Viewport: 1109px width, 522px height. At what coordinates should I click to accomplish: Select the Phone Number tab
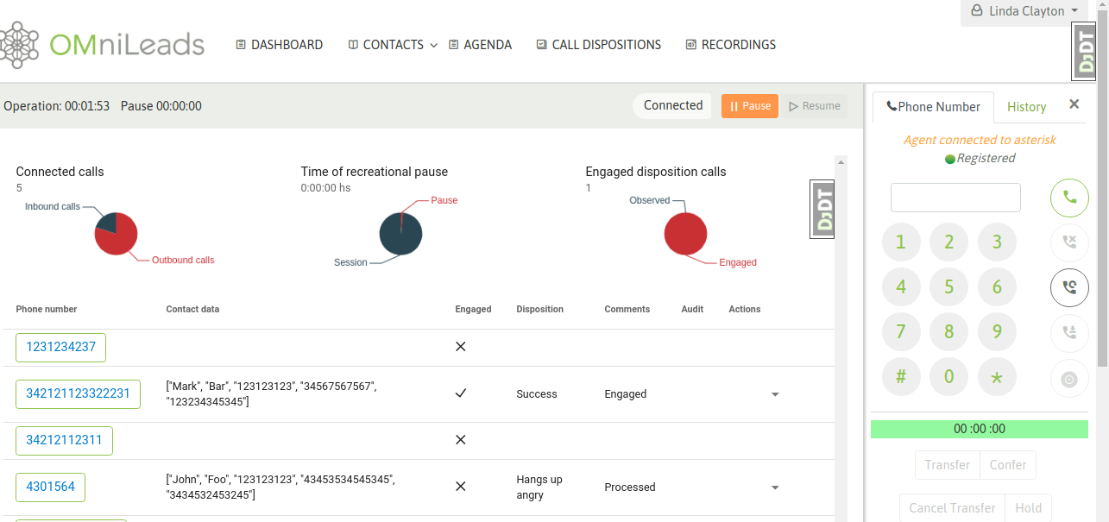tap(933, 107)
